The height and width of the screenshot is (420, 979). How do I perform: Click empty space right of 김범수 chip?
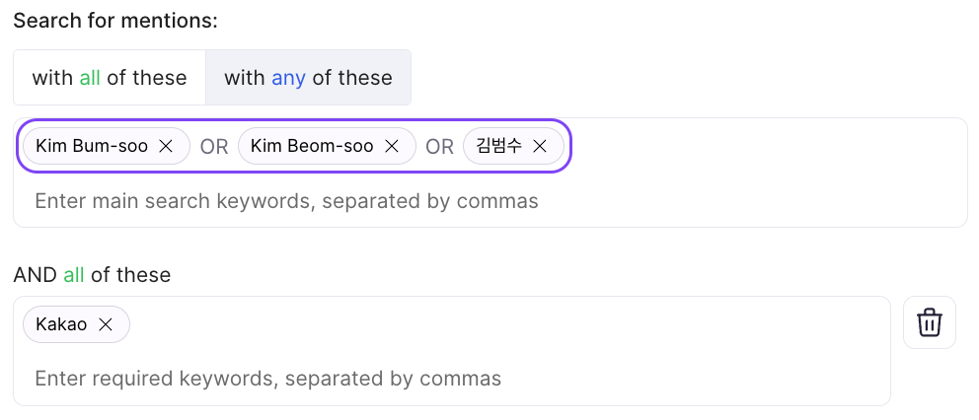click(x=770, y=146)
